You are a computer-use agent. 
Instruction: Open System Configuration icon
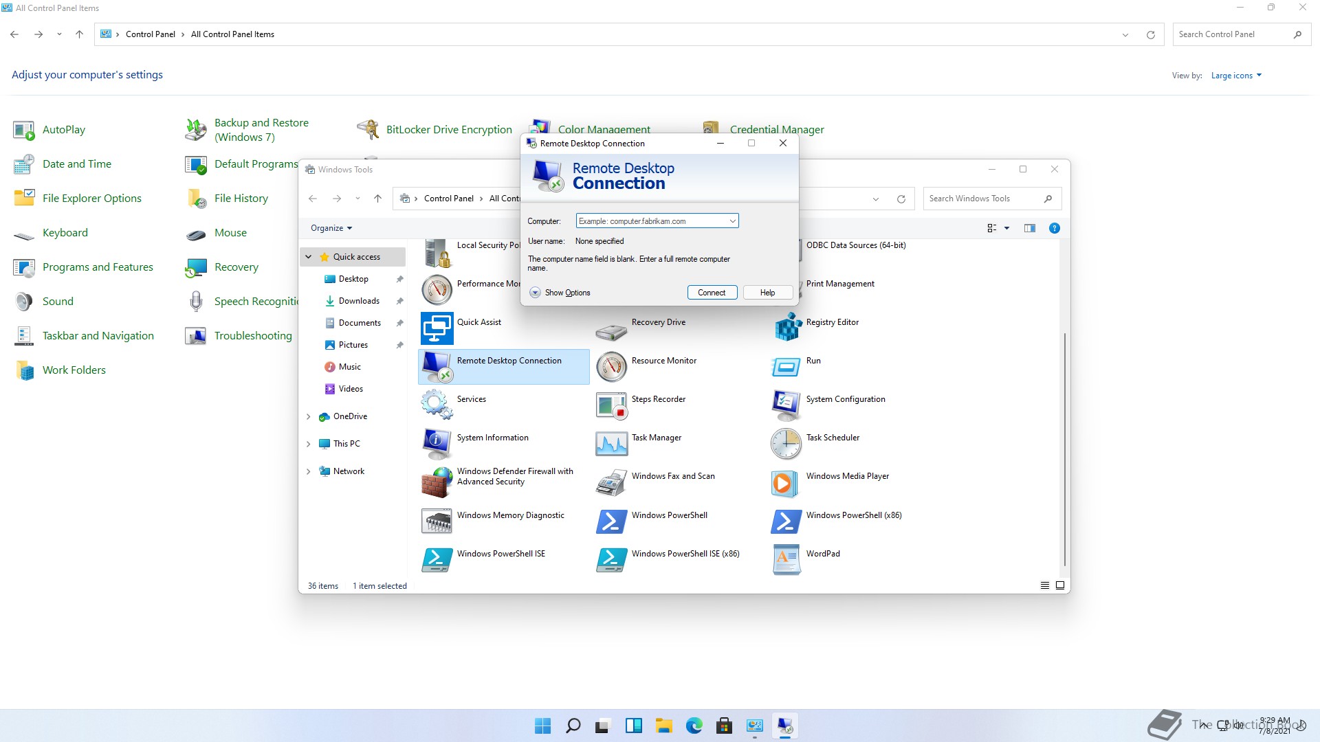(x=786, y=405)
